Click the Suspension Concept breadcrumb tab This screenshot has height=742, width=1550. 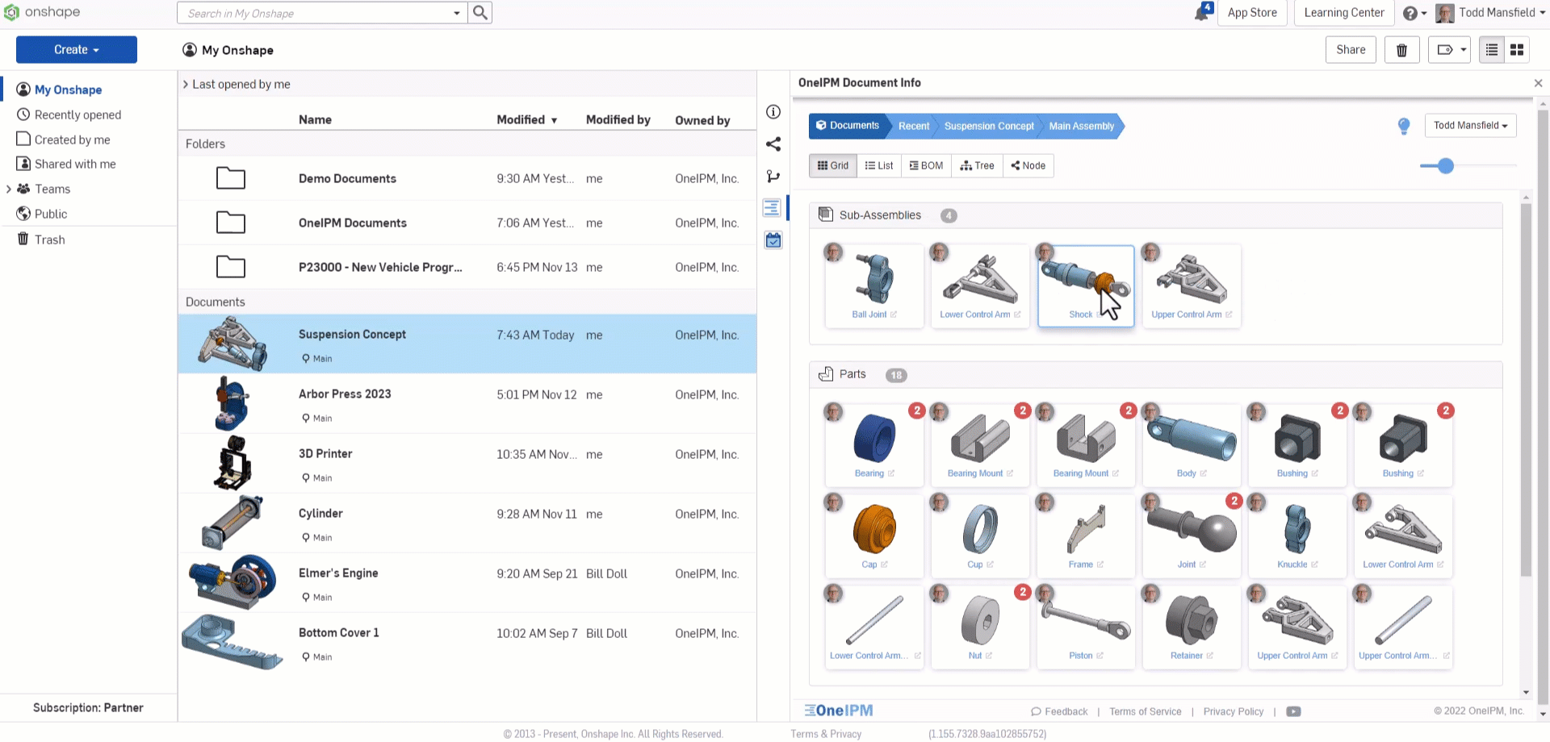tap(988, 126)
